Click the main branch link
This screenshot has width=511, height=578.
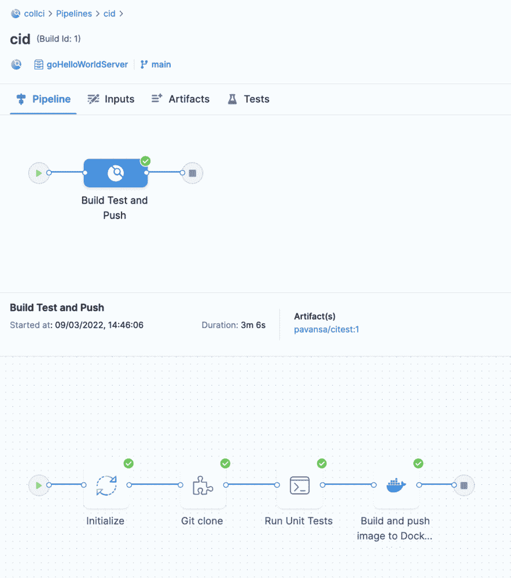[x=161, y=65]
